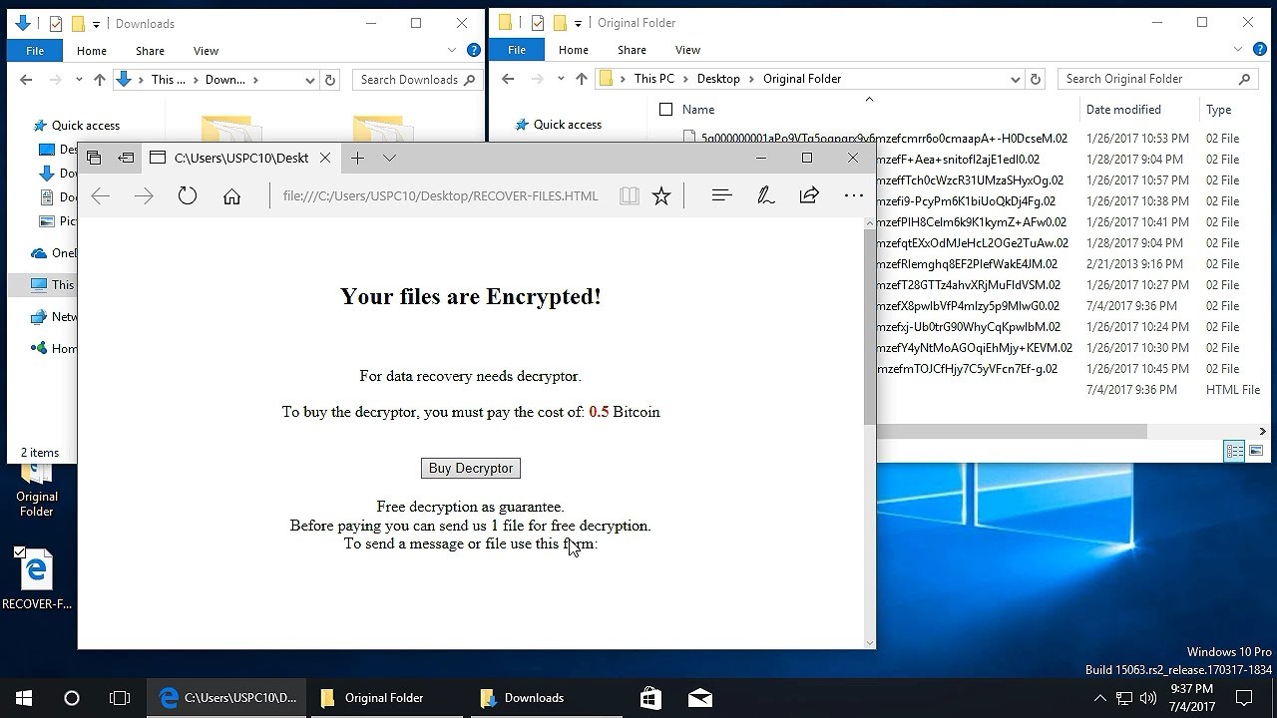The image size is (1277, 718).
Task: Add page to favorites star icon
Action: [x=661, y=196]
